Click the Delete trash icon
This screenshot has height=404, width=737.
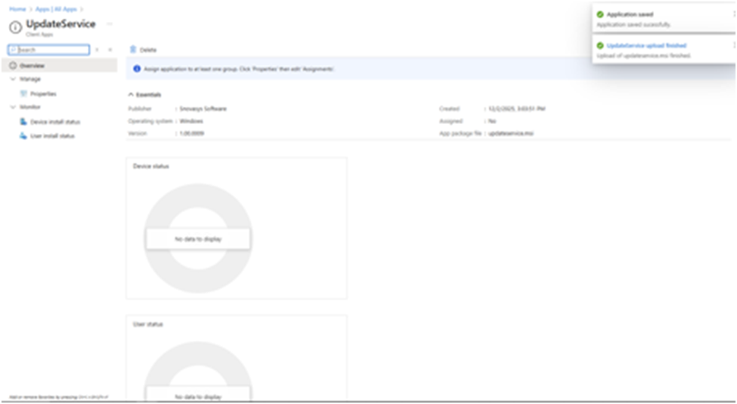(133, 50)
